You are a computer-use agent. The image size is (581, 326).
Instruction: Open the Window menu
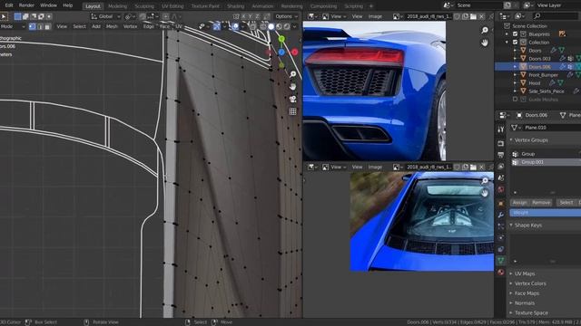pos(48,5)
